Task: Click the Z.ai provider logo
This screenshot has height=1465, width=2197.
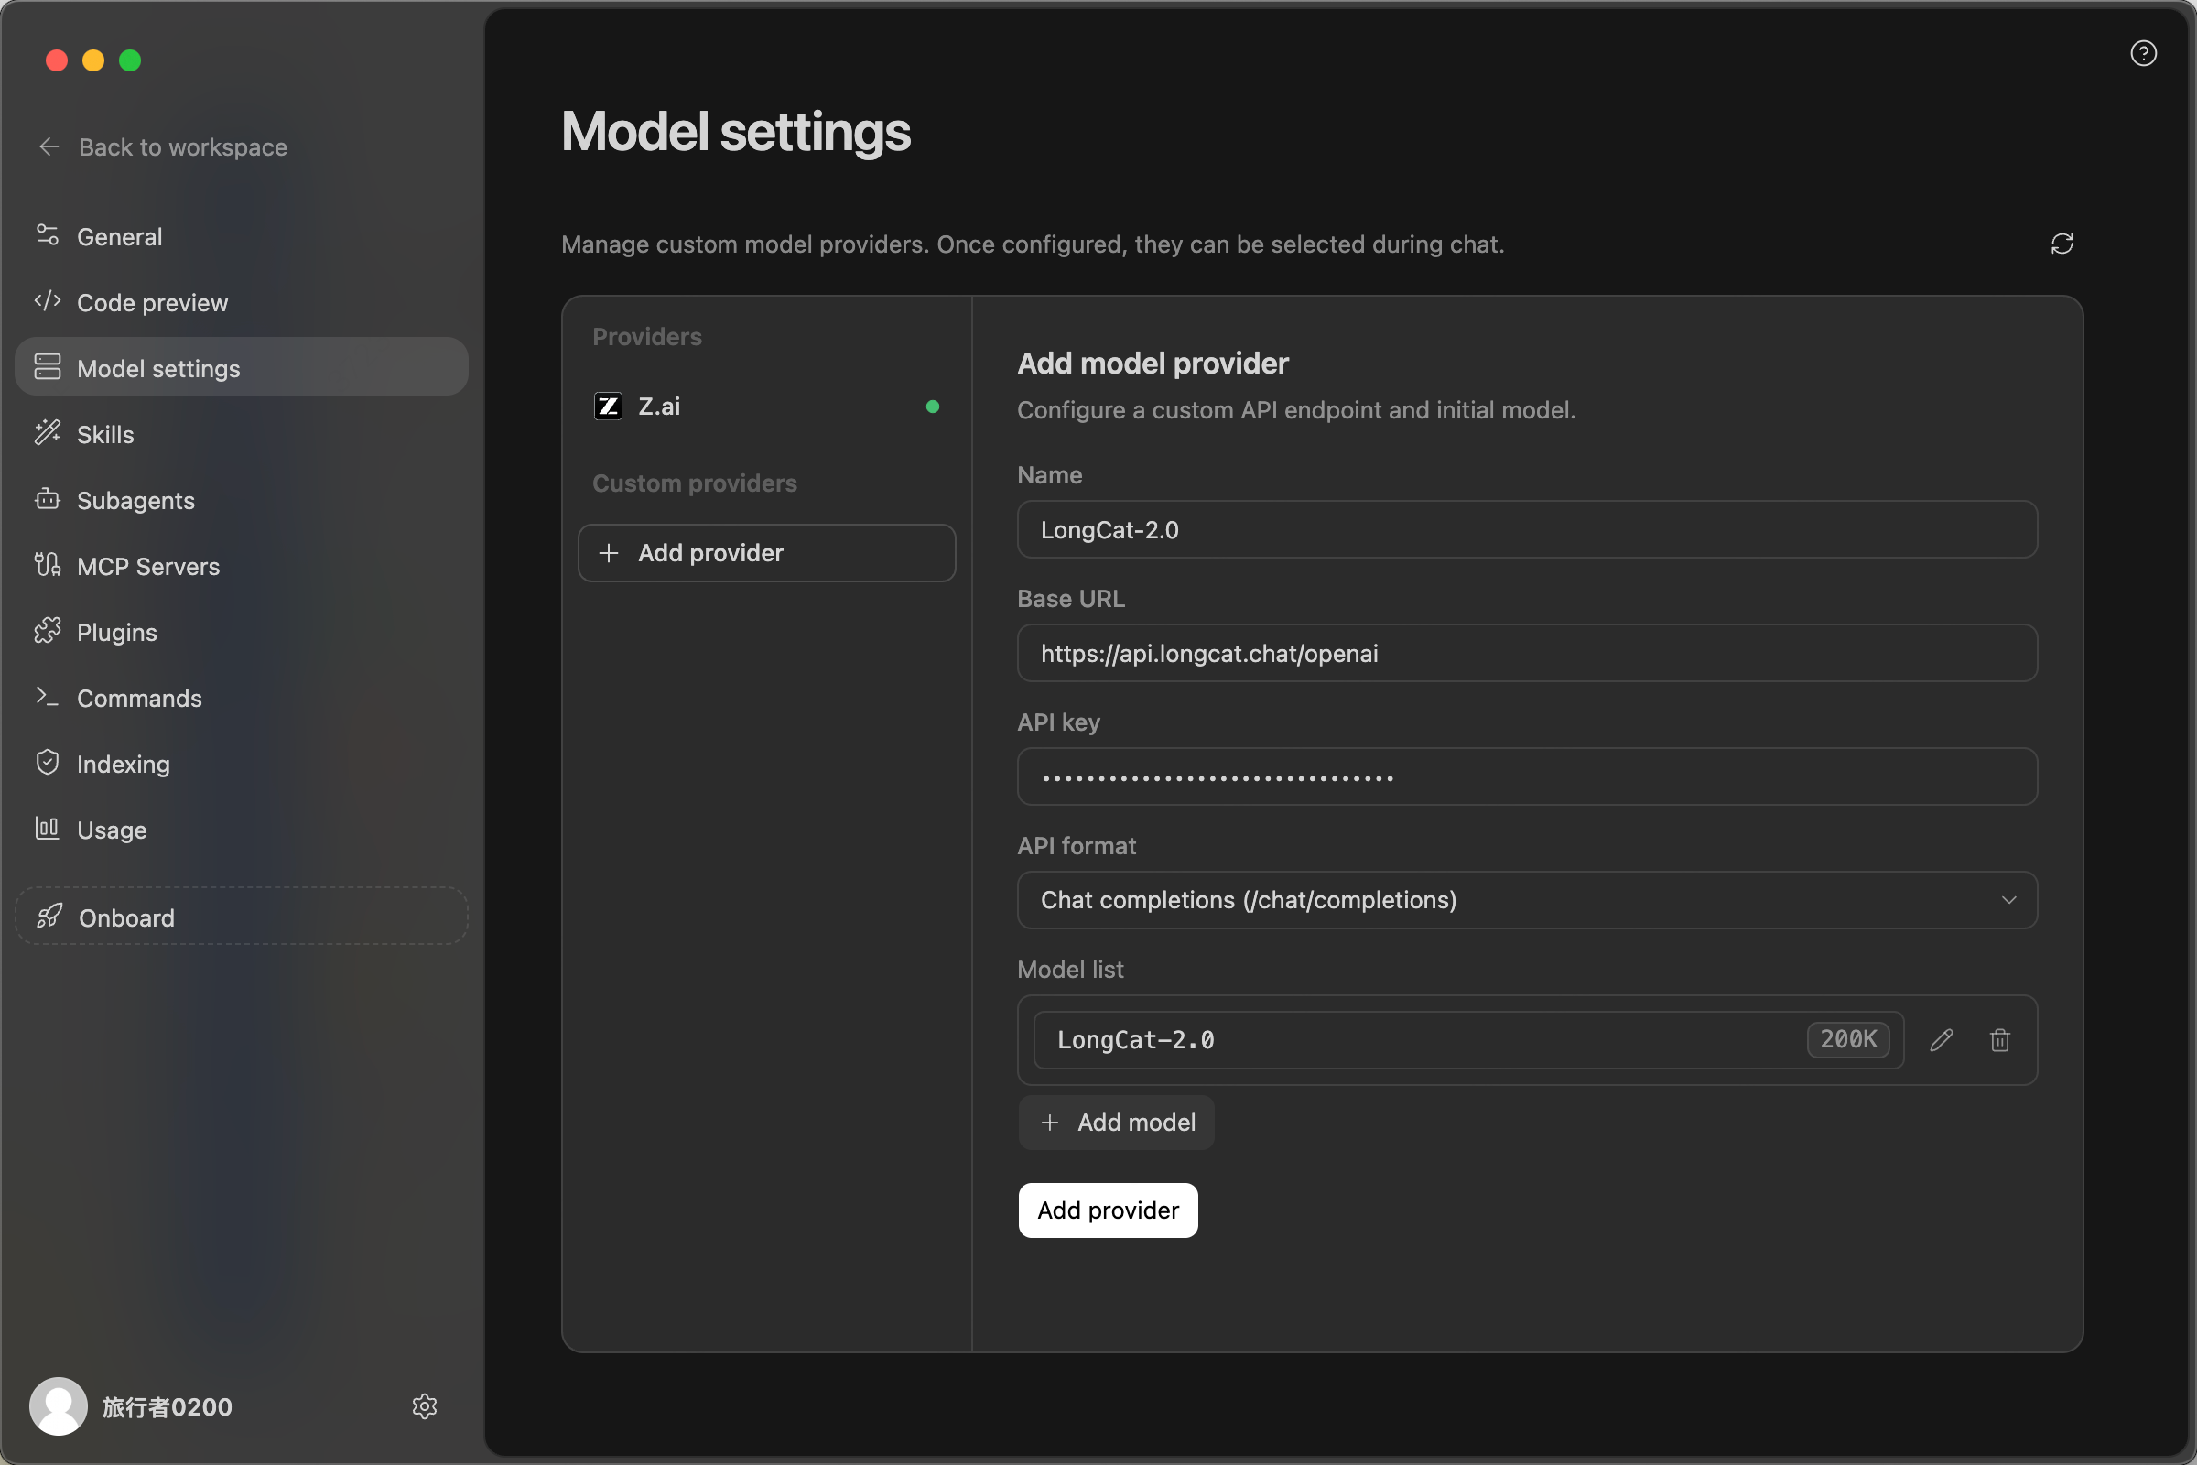Action: [608, 407]
